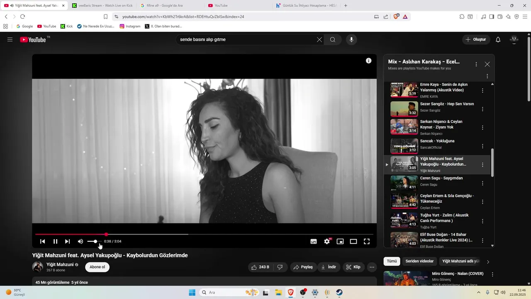Click the taskbar weather widget 33°C
The image size is (531, 299).
point(15,292)
